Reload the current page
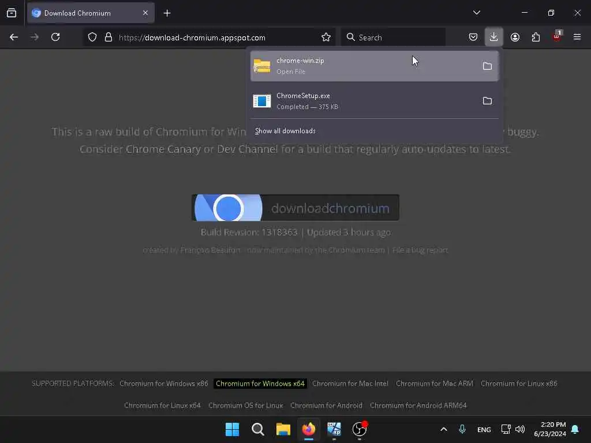 (x=55, y=37)
